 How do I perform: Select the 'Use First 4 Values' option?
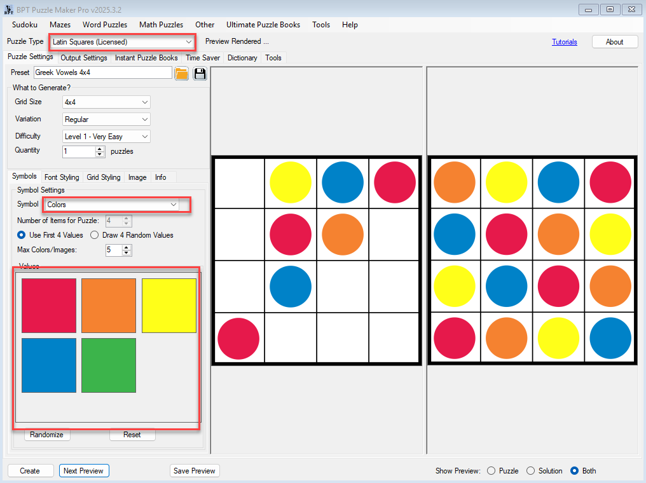22,235
